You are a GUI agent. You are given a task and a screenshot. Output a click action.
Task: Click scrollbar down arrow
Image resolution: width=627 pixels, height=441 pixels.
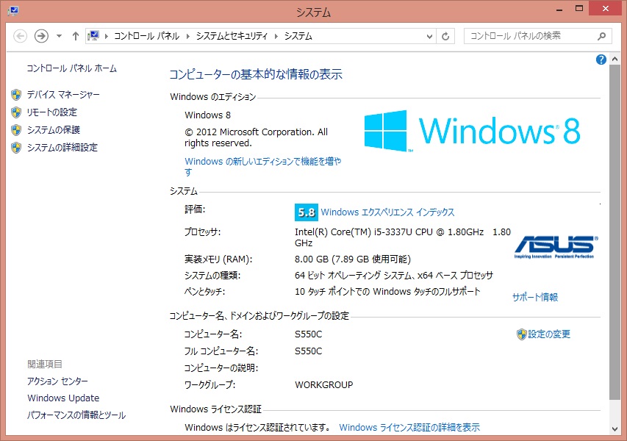(x=615, y=429)
